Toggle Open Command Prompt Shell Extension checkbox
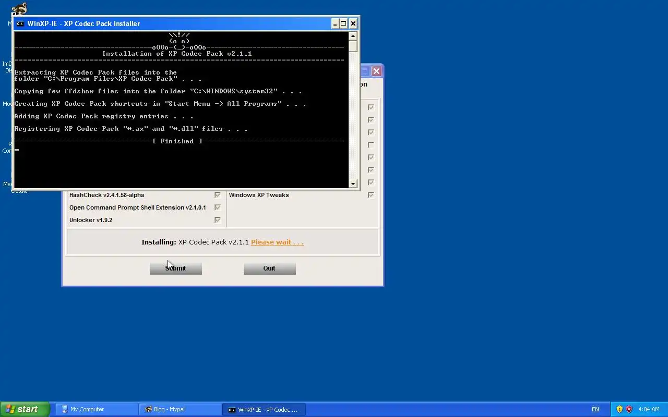This screenshot has width=668, height=417. (x=218, y=207)
